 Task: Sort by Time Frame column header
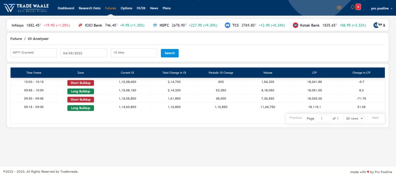tap(34, 73)
